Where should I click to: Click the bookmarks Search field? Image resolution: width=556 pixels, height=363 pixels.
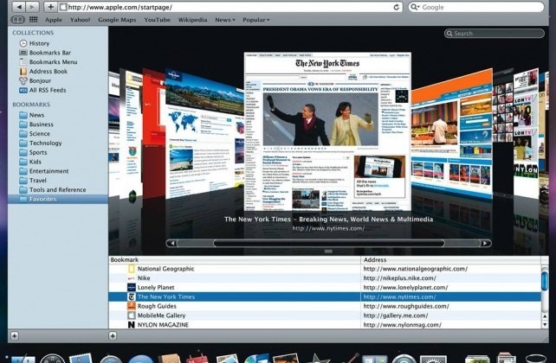coord(494,33)
